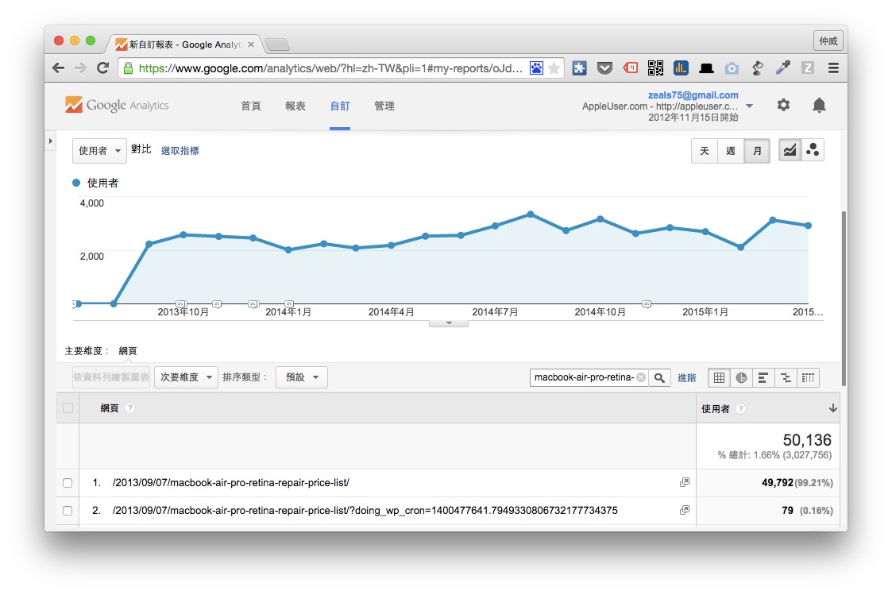Open the 預設 sort type dropdown
892x595 pixels.
302,377
